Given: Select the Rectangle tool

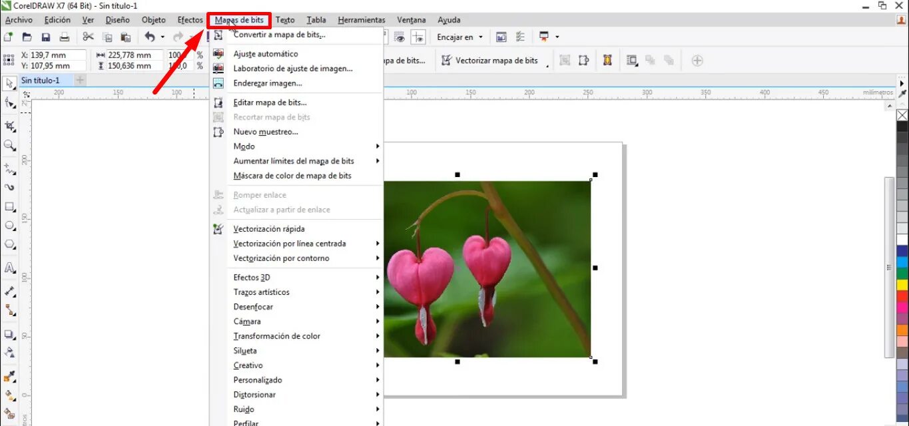Looking at the screenshot, I should [x=10, y=206].
